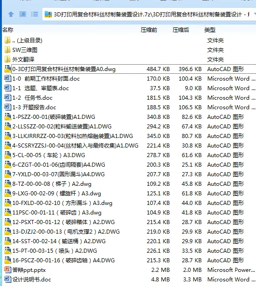
Task: Click the 外文翻译 folder icon
Action: (x=7, y=60)
